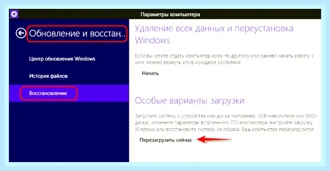Click the Обновление и восстан.. header
The image size is (330, 171).
click(x=77, y=33)
